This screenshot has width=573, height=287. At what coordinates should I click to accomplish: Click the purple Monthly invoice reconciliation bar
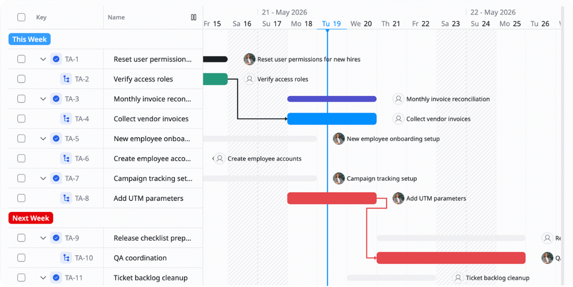332,99
